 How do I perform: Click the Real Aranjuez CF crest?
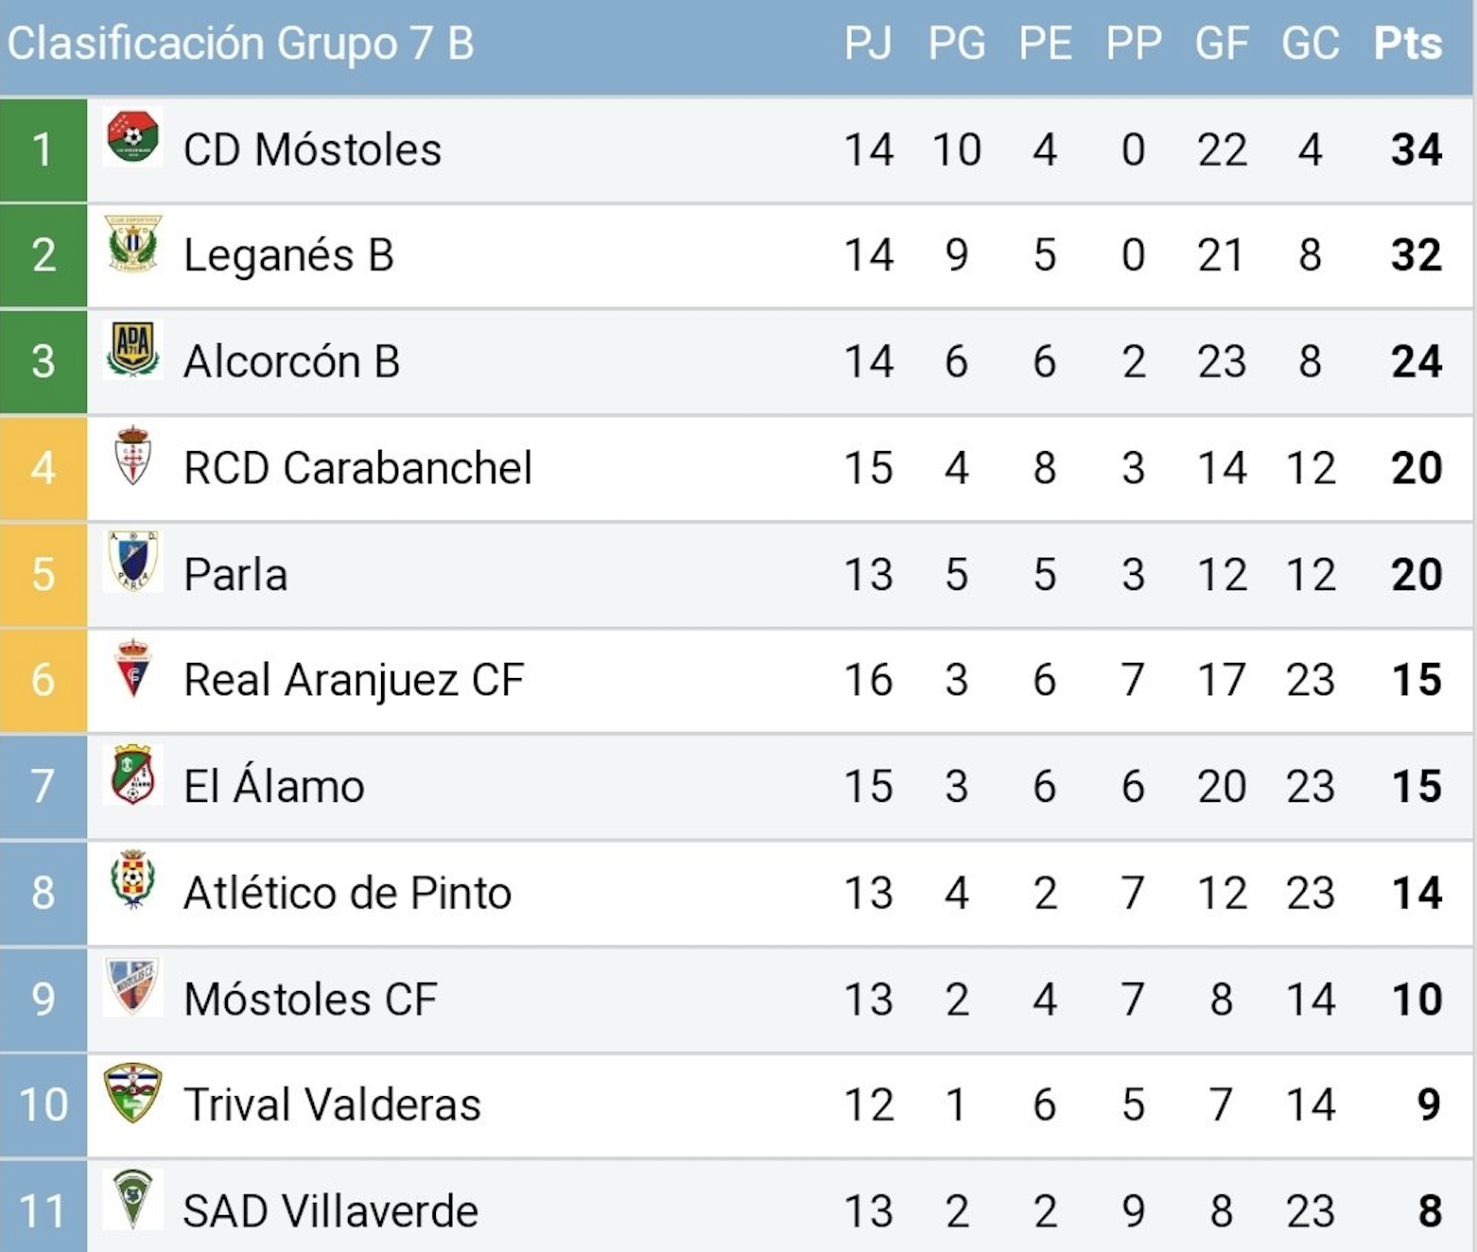click(132, 668)
